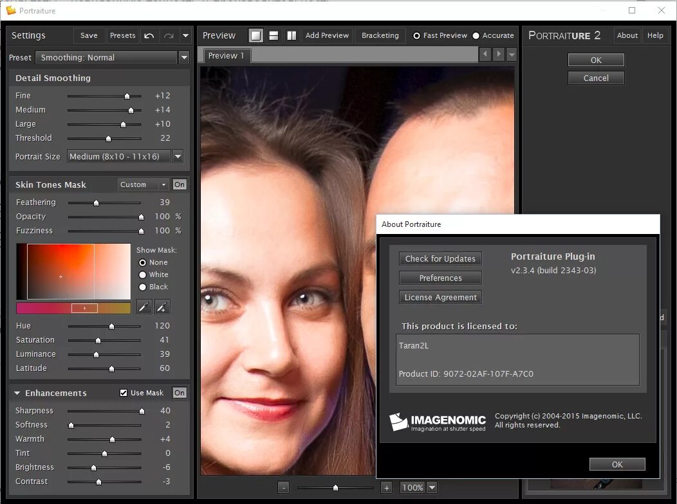The image size is (677, 504).
Task: Click the Fine smoothing slider
Action: (x=104, y=96)
